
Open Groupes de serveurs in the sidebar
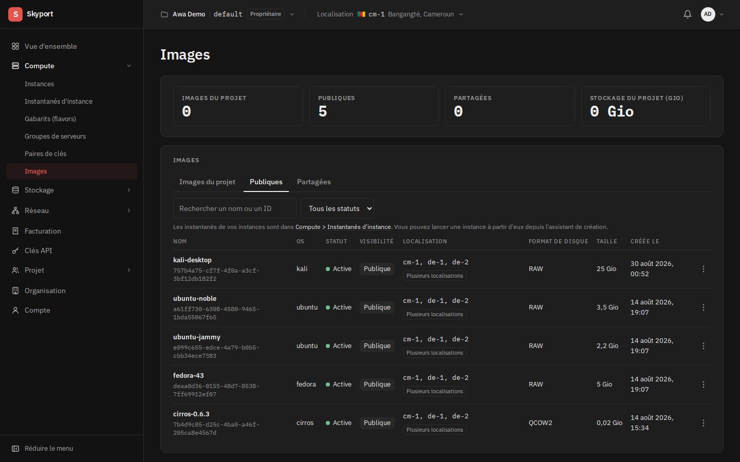tap(71, 137)
